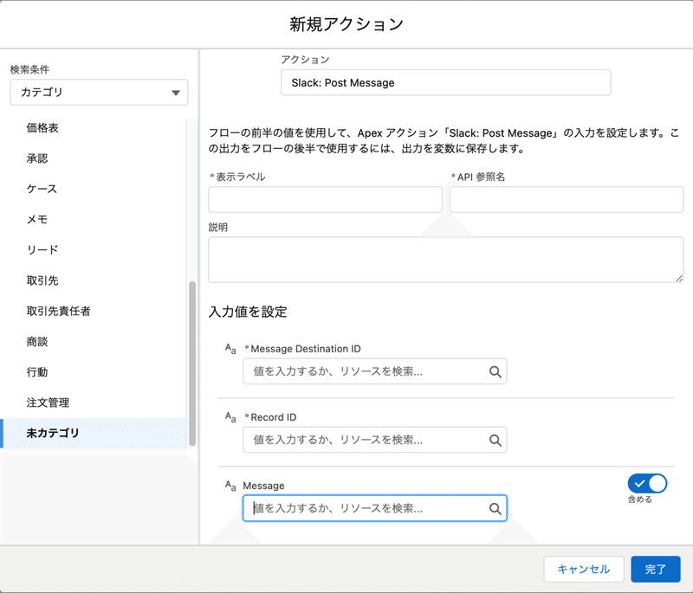Screen dimensions: 693x593
Task: Click search icon in Record ID field
Action: click(x=495, y=441)
